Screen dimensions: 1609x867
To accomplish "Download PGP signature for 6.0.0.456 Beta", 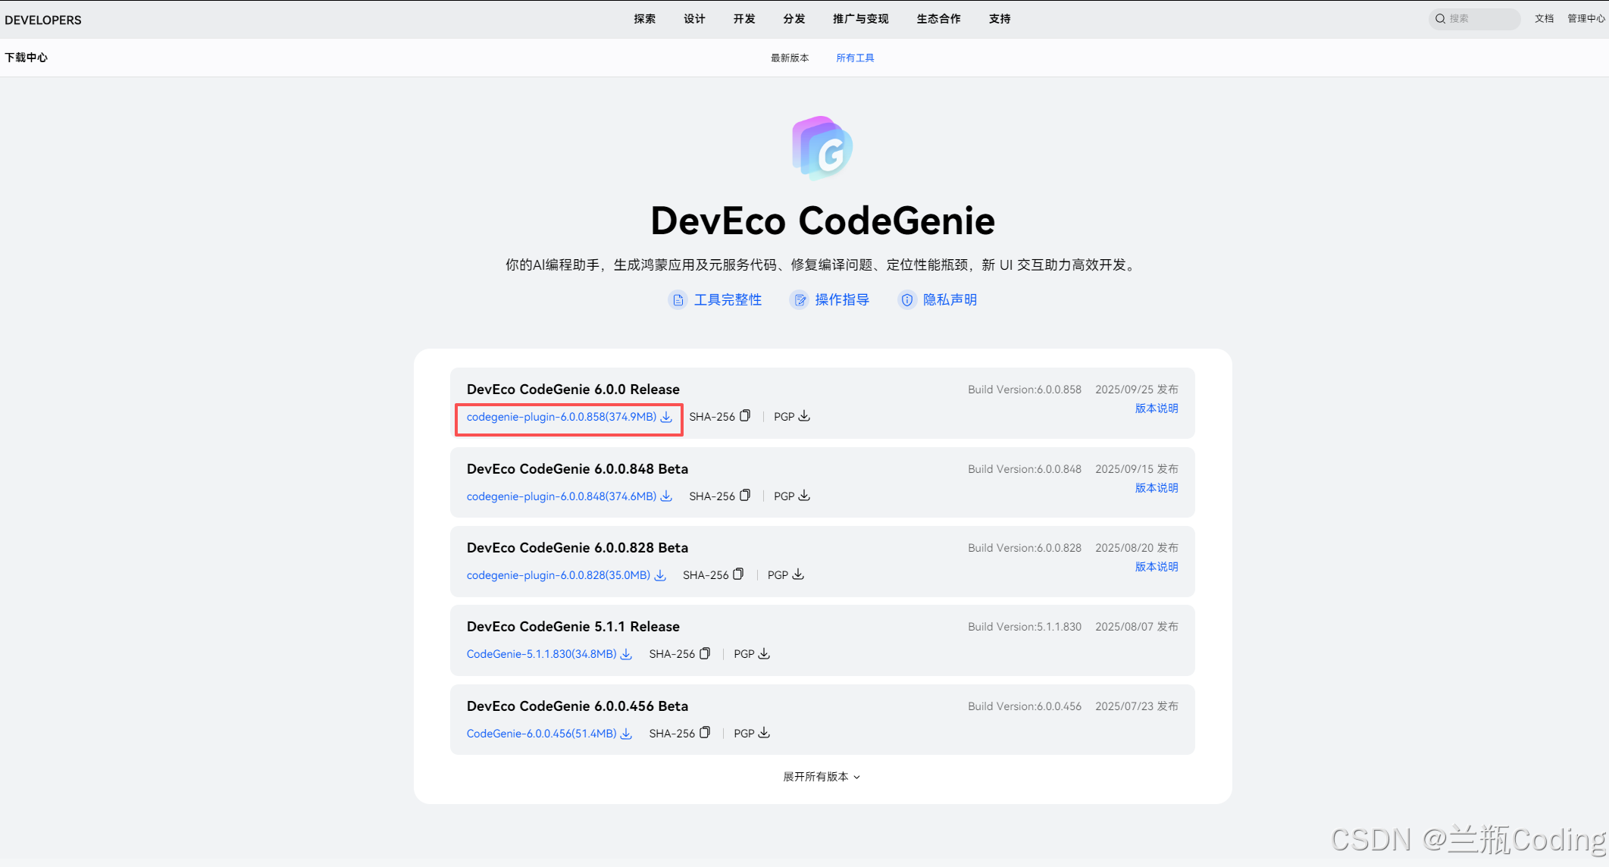I will [x=764, y=733].
